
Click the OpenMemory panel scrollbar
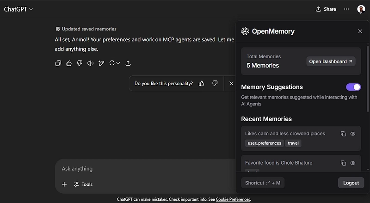[368, 79]
